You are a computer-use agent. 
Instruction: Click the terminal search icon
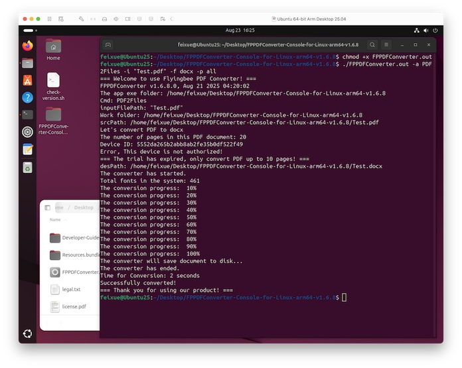(x=373, y=44)
